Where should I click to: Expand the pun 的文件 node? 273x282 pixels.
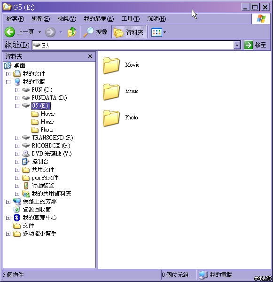17,178
